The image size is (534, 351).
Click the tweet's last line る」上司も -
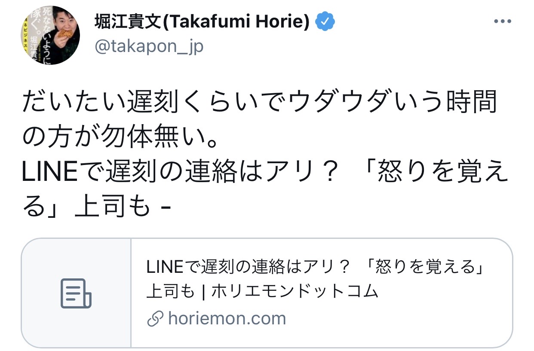[97, 208]
